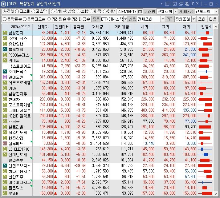Select the 하락 radio button
The width and height of the screenshot is (220, 198).
pos(91,11)
